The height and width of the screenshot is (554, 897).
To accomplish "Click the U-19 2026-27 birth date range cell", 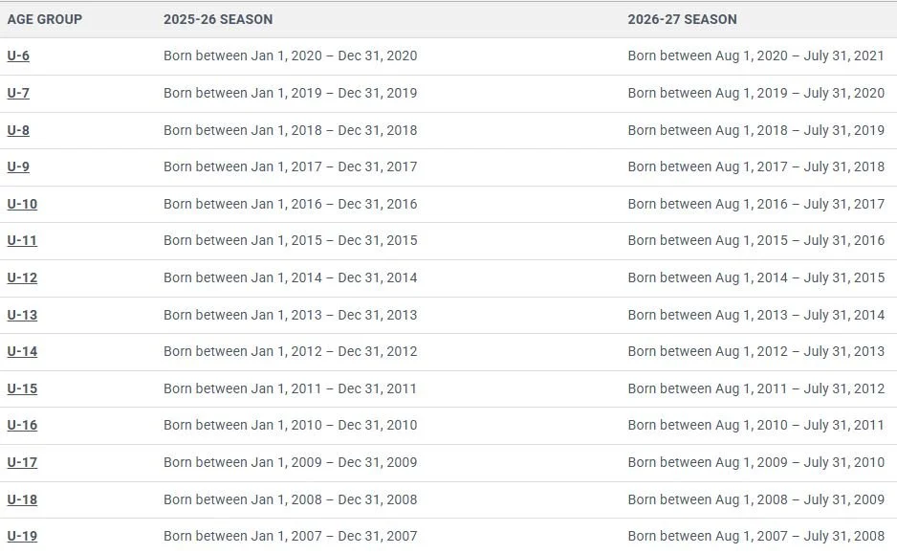I will pos(756,536).
